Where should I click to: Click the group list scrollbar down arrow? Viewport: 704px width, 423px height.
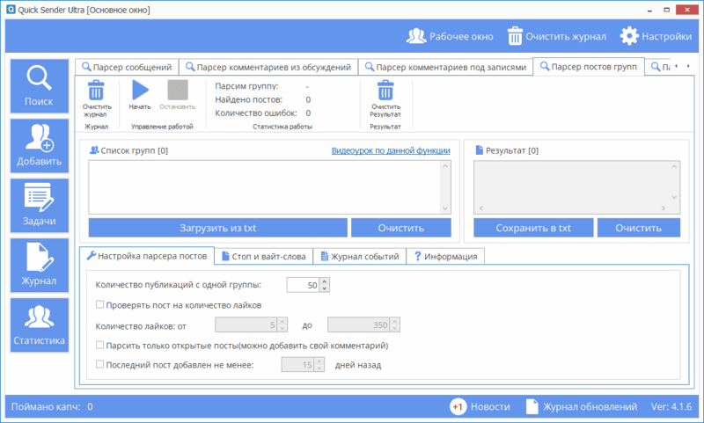tap(444, 208)
